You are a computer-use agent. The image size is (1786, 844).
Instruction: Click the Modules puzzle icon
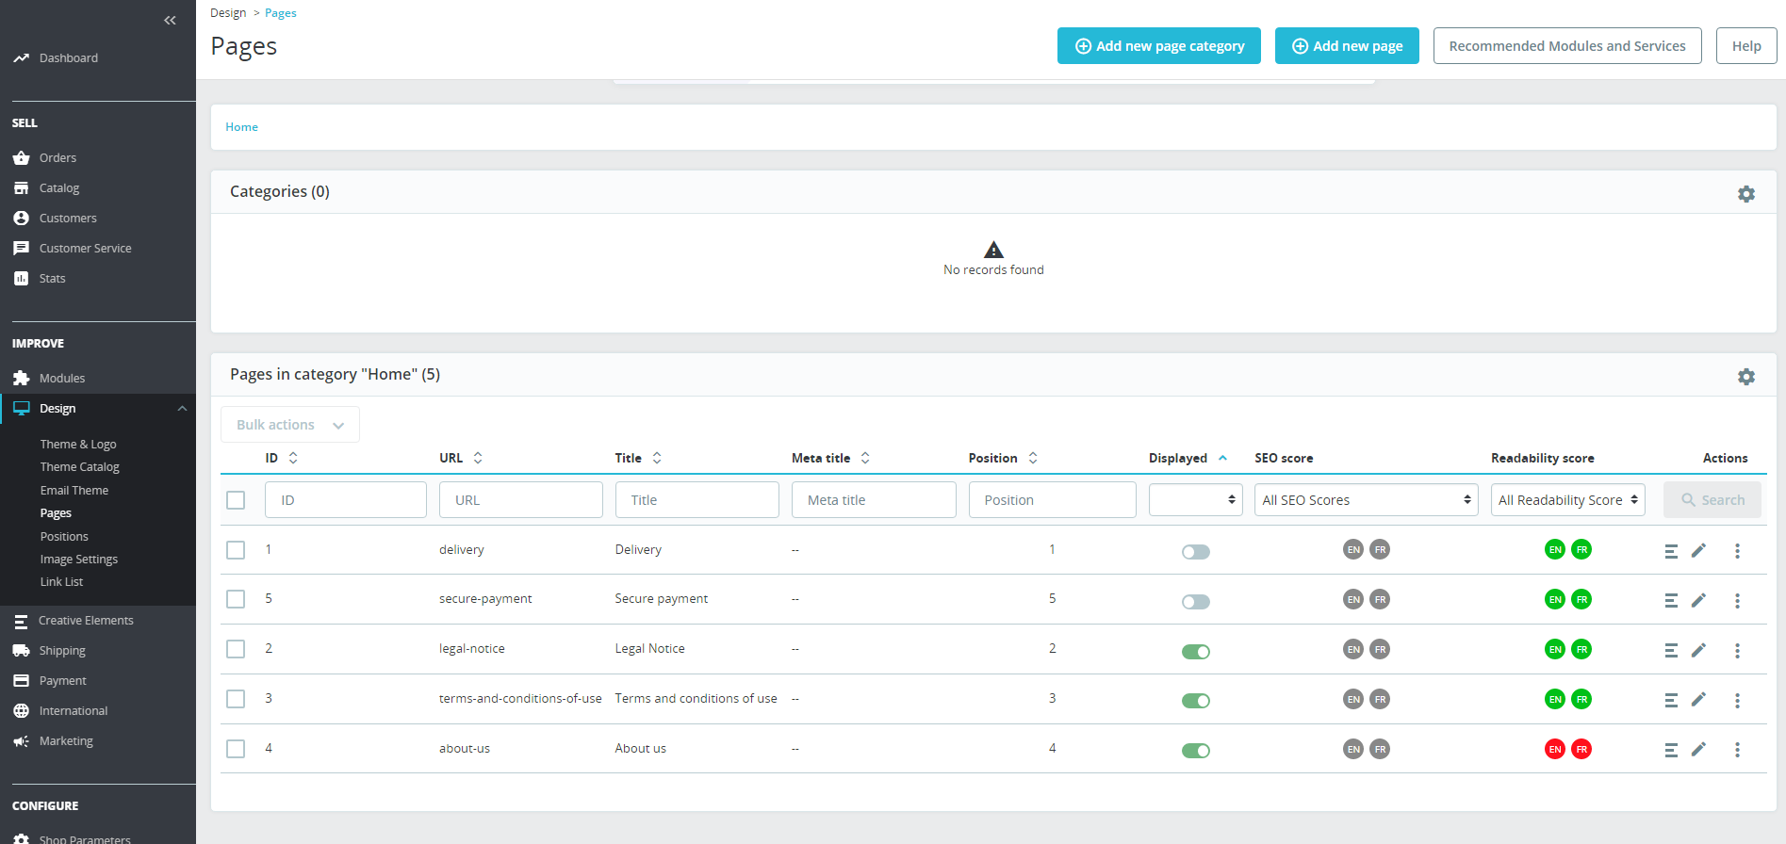(21, 378)
